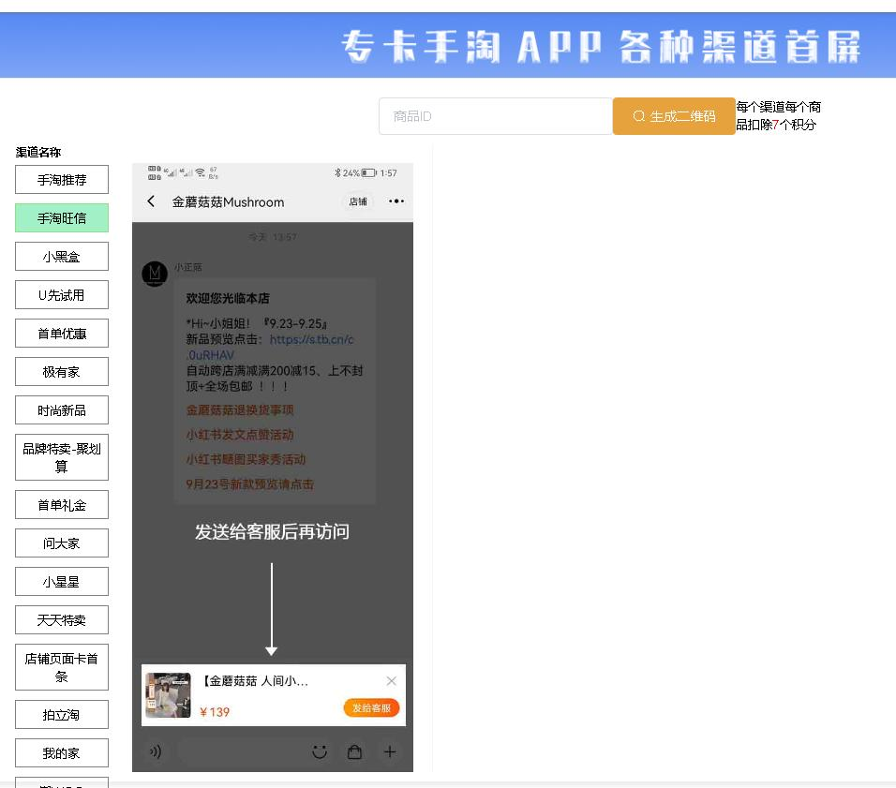Tap the plus icon in the chat bar
The width and height of the screenshot is (896, 788).
[390, 752]
